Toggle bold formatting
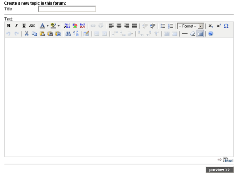Viewport: 236px width, 175px height. 8,26
